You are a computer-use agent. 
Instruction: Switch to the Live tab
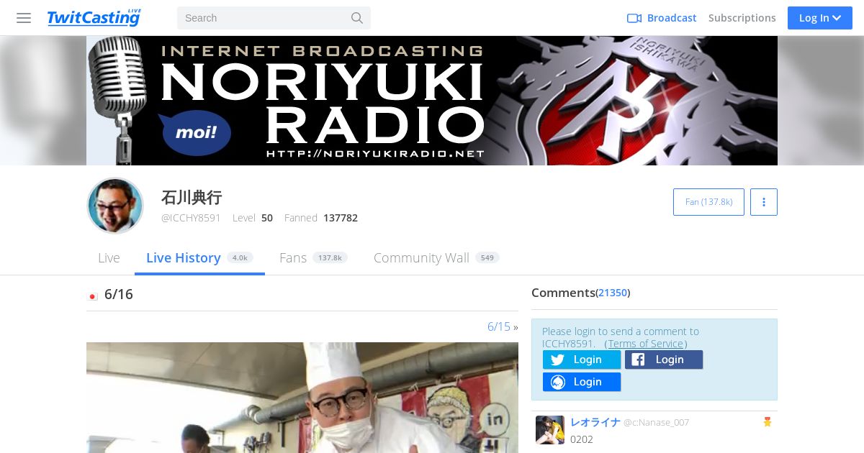click(109, 257)
